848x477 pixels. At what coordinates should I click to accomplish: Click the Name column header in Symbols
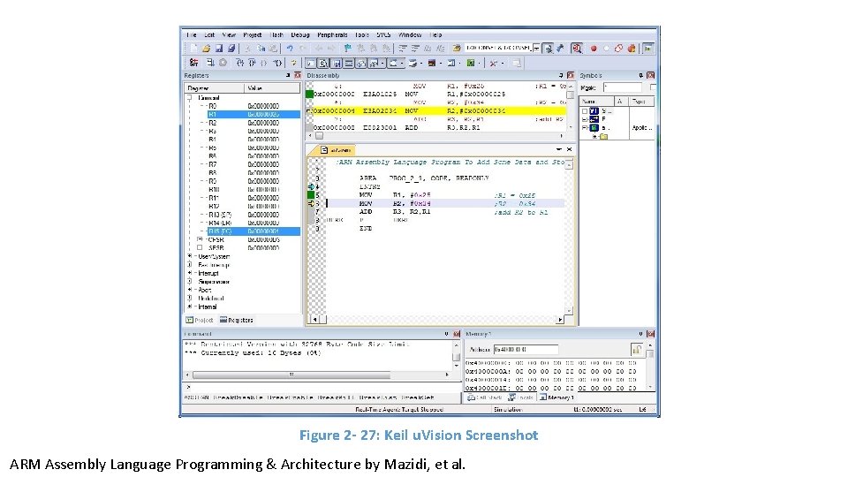point(596,101)
